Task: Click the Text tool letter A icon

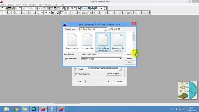Action: click(x=30, y=13)
